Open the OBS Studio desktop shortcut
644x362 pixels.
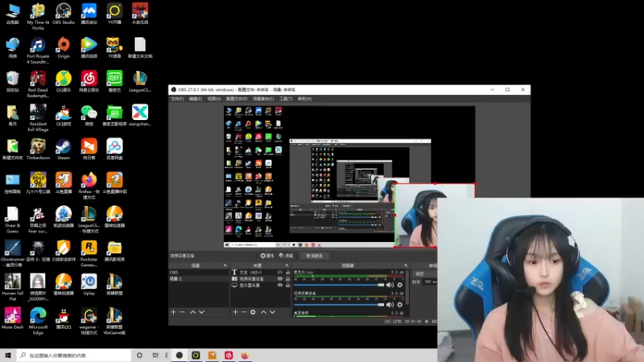(64, 14)
